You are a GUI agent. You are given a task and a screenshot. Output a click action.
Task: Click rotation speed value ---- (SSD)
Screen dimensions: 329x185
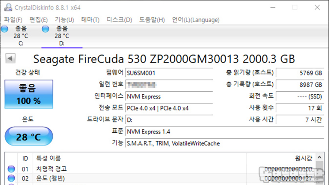(300, 97)
